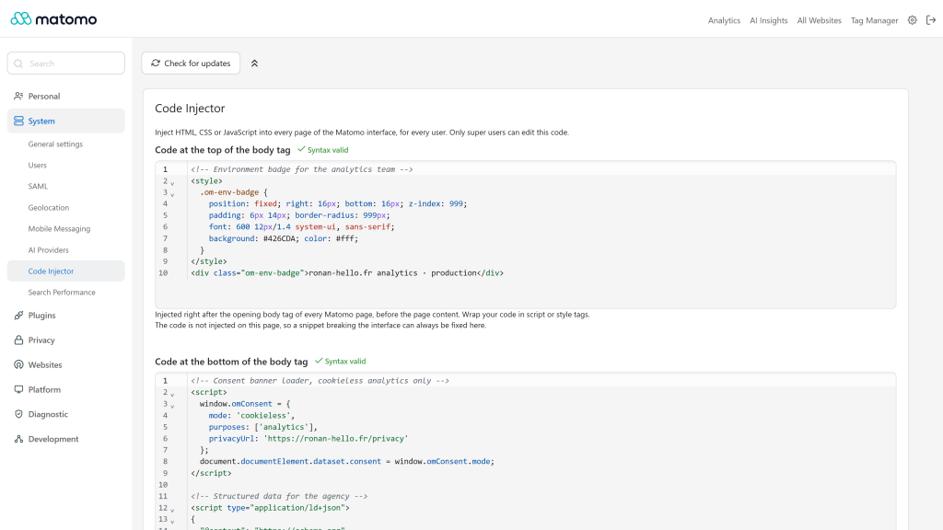Click the top editor's Syntax valid status

point(323,150)
